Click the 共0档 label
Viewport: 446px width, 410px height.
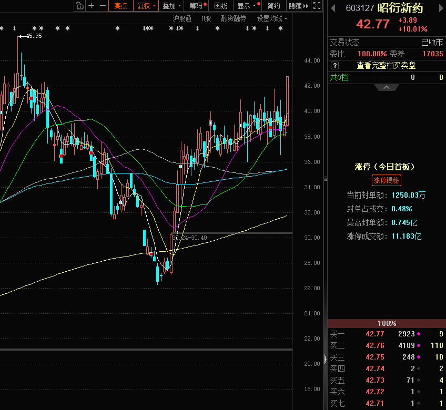click(339, 77)
